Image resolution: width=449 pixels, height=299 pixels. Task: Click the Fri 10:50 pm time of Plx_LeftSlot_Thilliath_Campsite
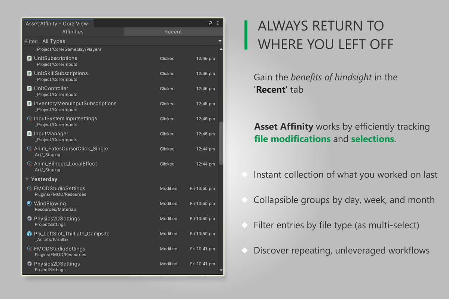click(x=202, y=234)
